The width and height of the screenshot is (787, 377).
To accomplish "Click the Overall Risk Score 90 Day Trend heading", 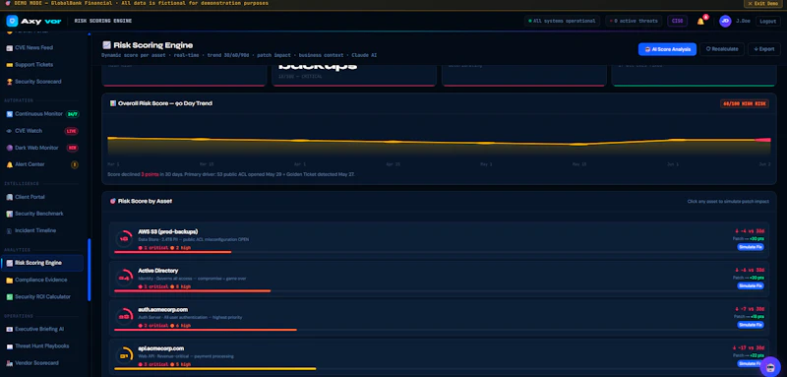I will (x=164, y=103).
